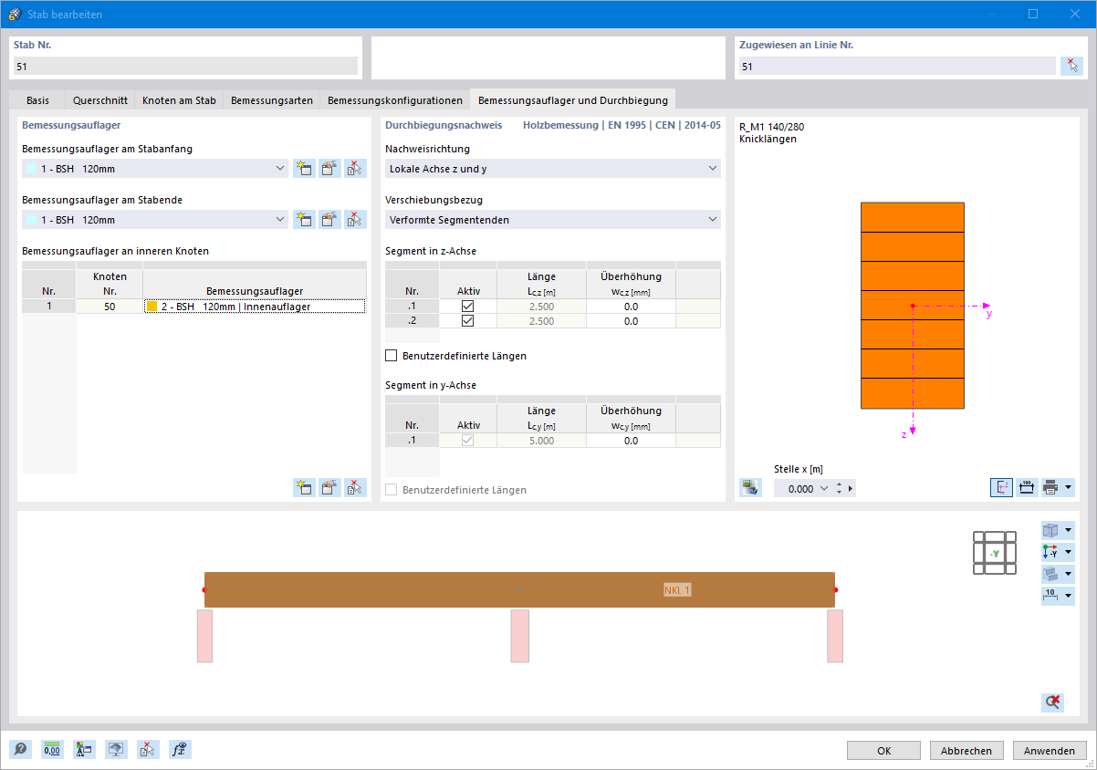The width and height of the screenshot is (1097, 770).
Task: Click the Stab Nr. field showing 51
Action: click(x=186, y=66)
